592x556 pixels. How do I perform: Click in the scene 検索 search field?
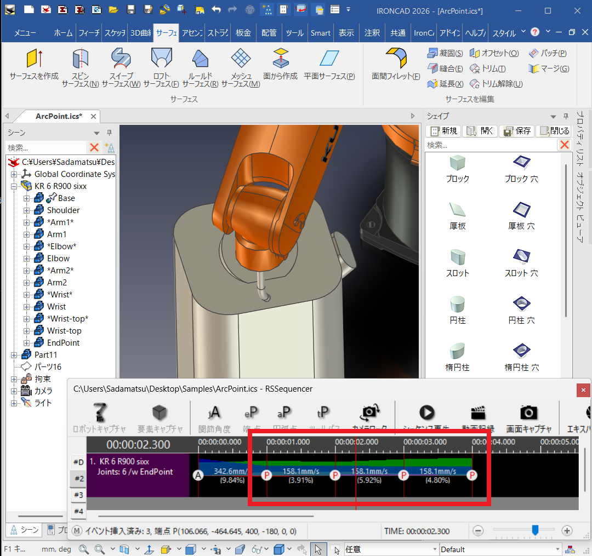coord(46,147)
